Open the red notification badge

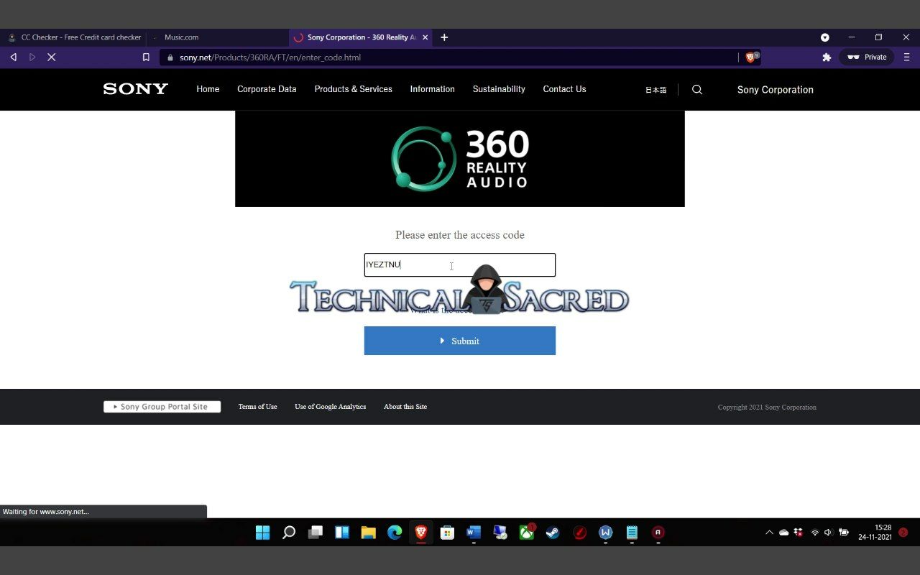coord(903,533)
